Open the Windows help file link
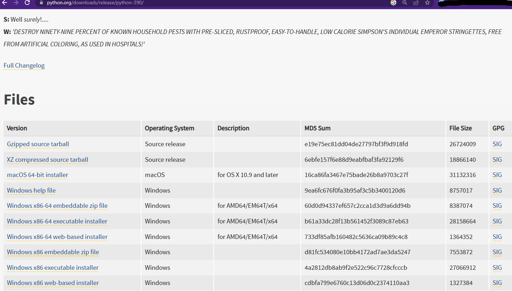This screenshot has width=512, height=291. (x=31, y=190)
